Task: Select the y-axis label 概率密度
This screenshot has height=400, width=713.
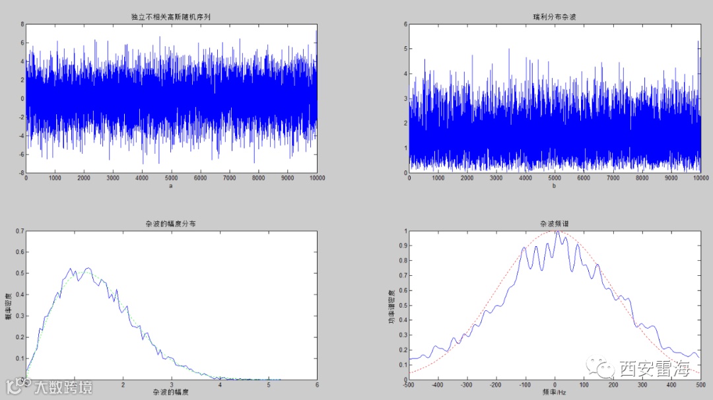Action: pos(8,306)
